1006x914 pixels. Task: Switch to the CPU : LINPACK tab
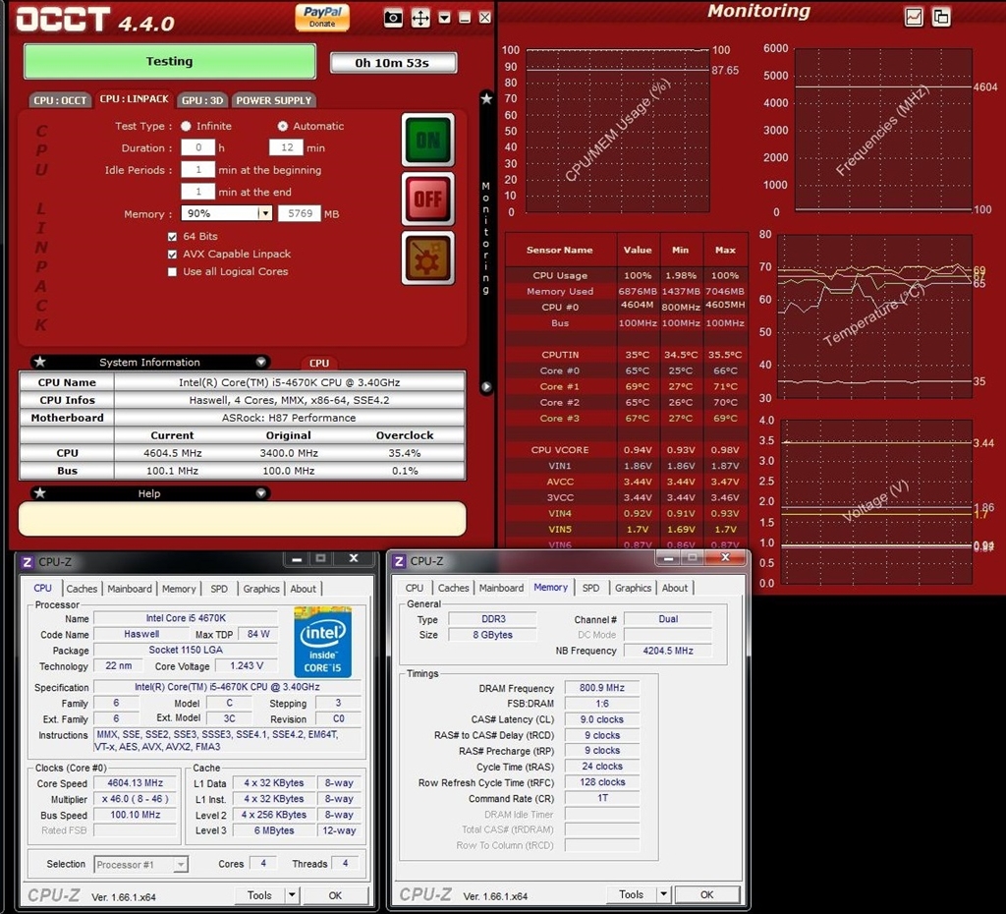(134, 99)
